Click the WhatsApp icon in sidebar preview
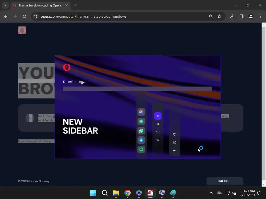Image resolution: width=266 pixels, height=199 pixels. click(x=141, y=131)
